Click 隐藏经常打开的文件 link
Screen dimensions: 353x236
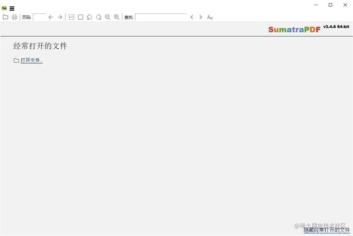pos(327,230)
